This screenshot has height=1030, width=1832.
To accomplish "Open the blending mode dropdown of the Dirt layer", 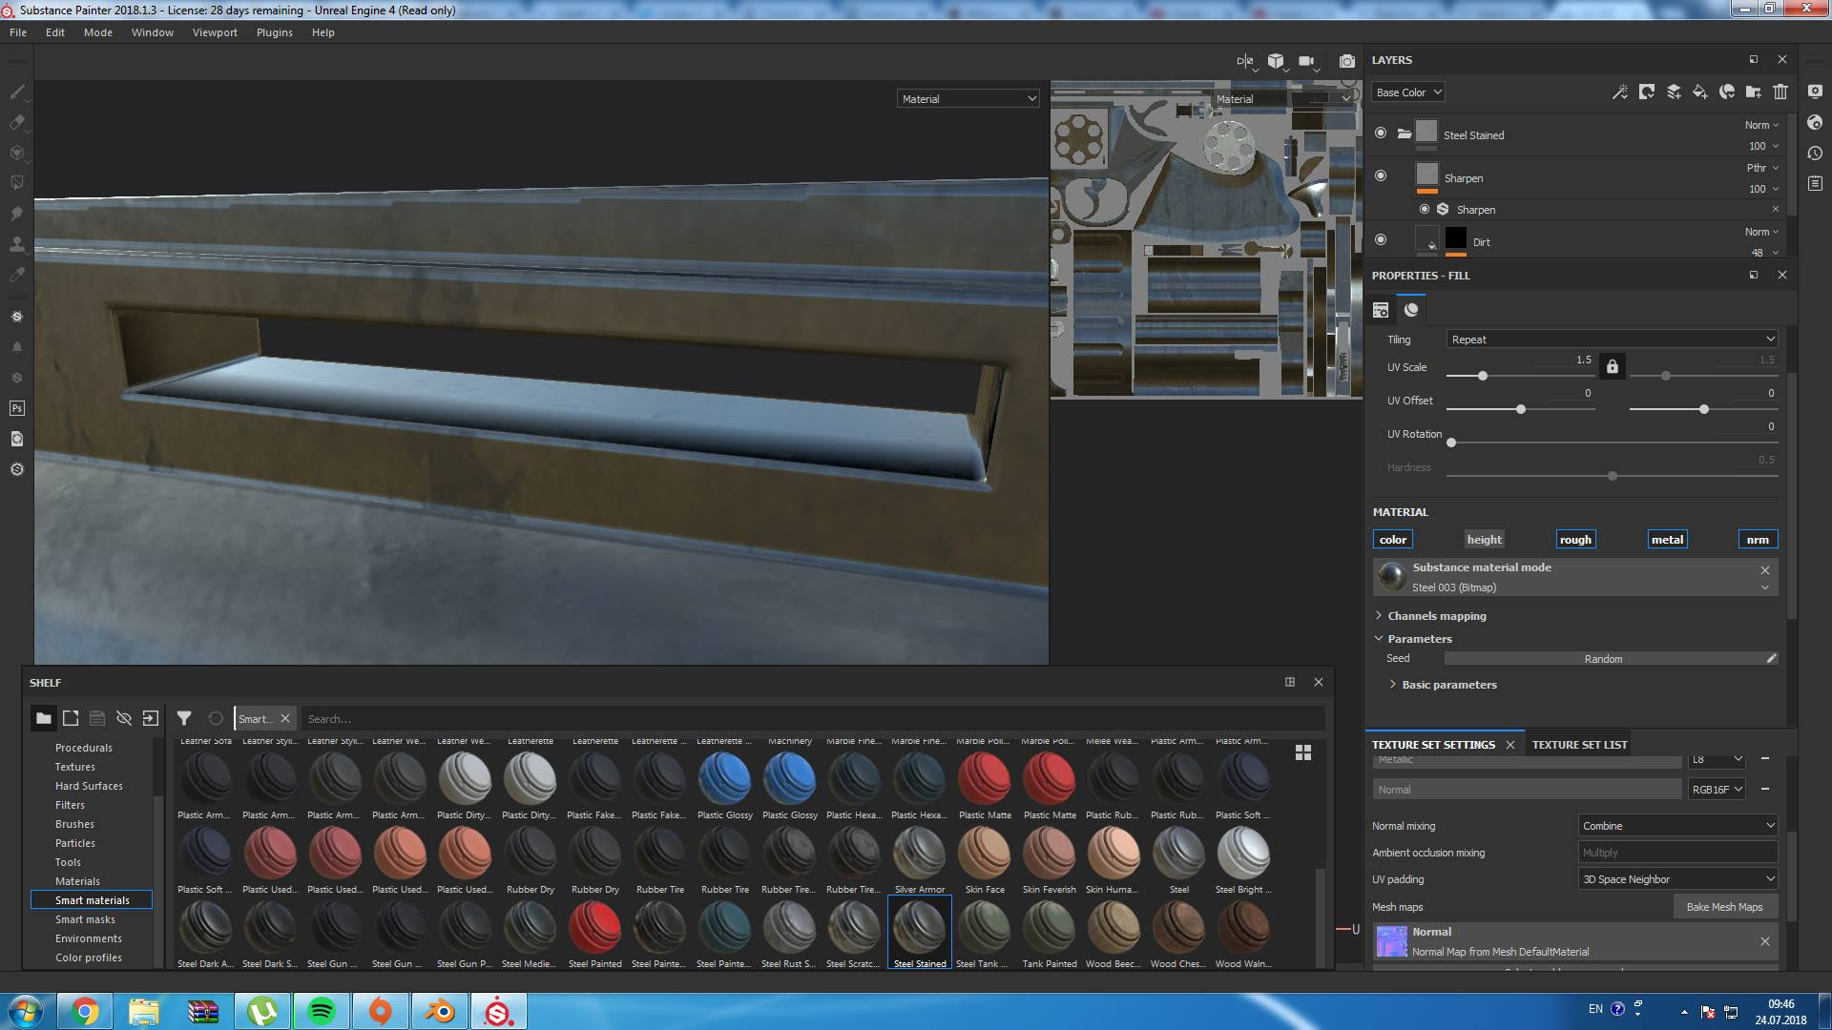I will pos(1759,232).
